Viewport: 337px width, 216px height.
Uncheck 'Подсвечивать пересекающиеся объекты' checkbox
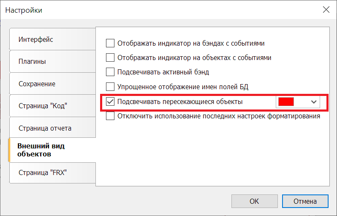110,101
